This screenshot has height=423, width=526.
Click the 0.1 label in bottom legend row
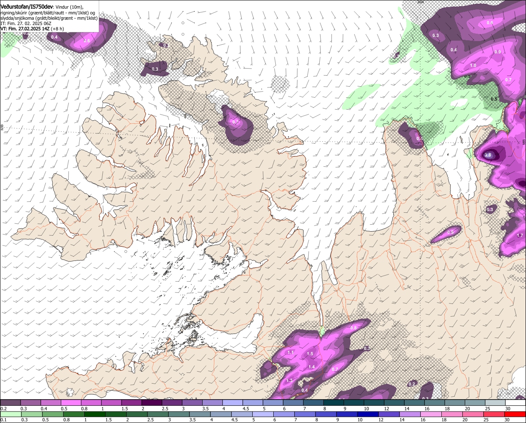point(3,420)
